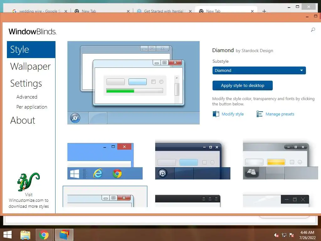
Task: Open the Modify style link
Action: 233,114
